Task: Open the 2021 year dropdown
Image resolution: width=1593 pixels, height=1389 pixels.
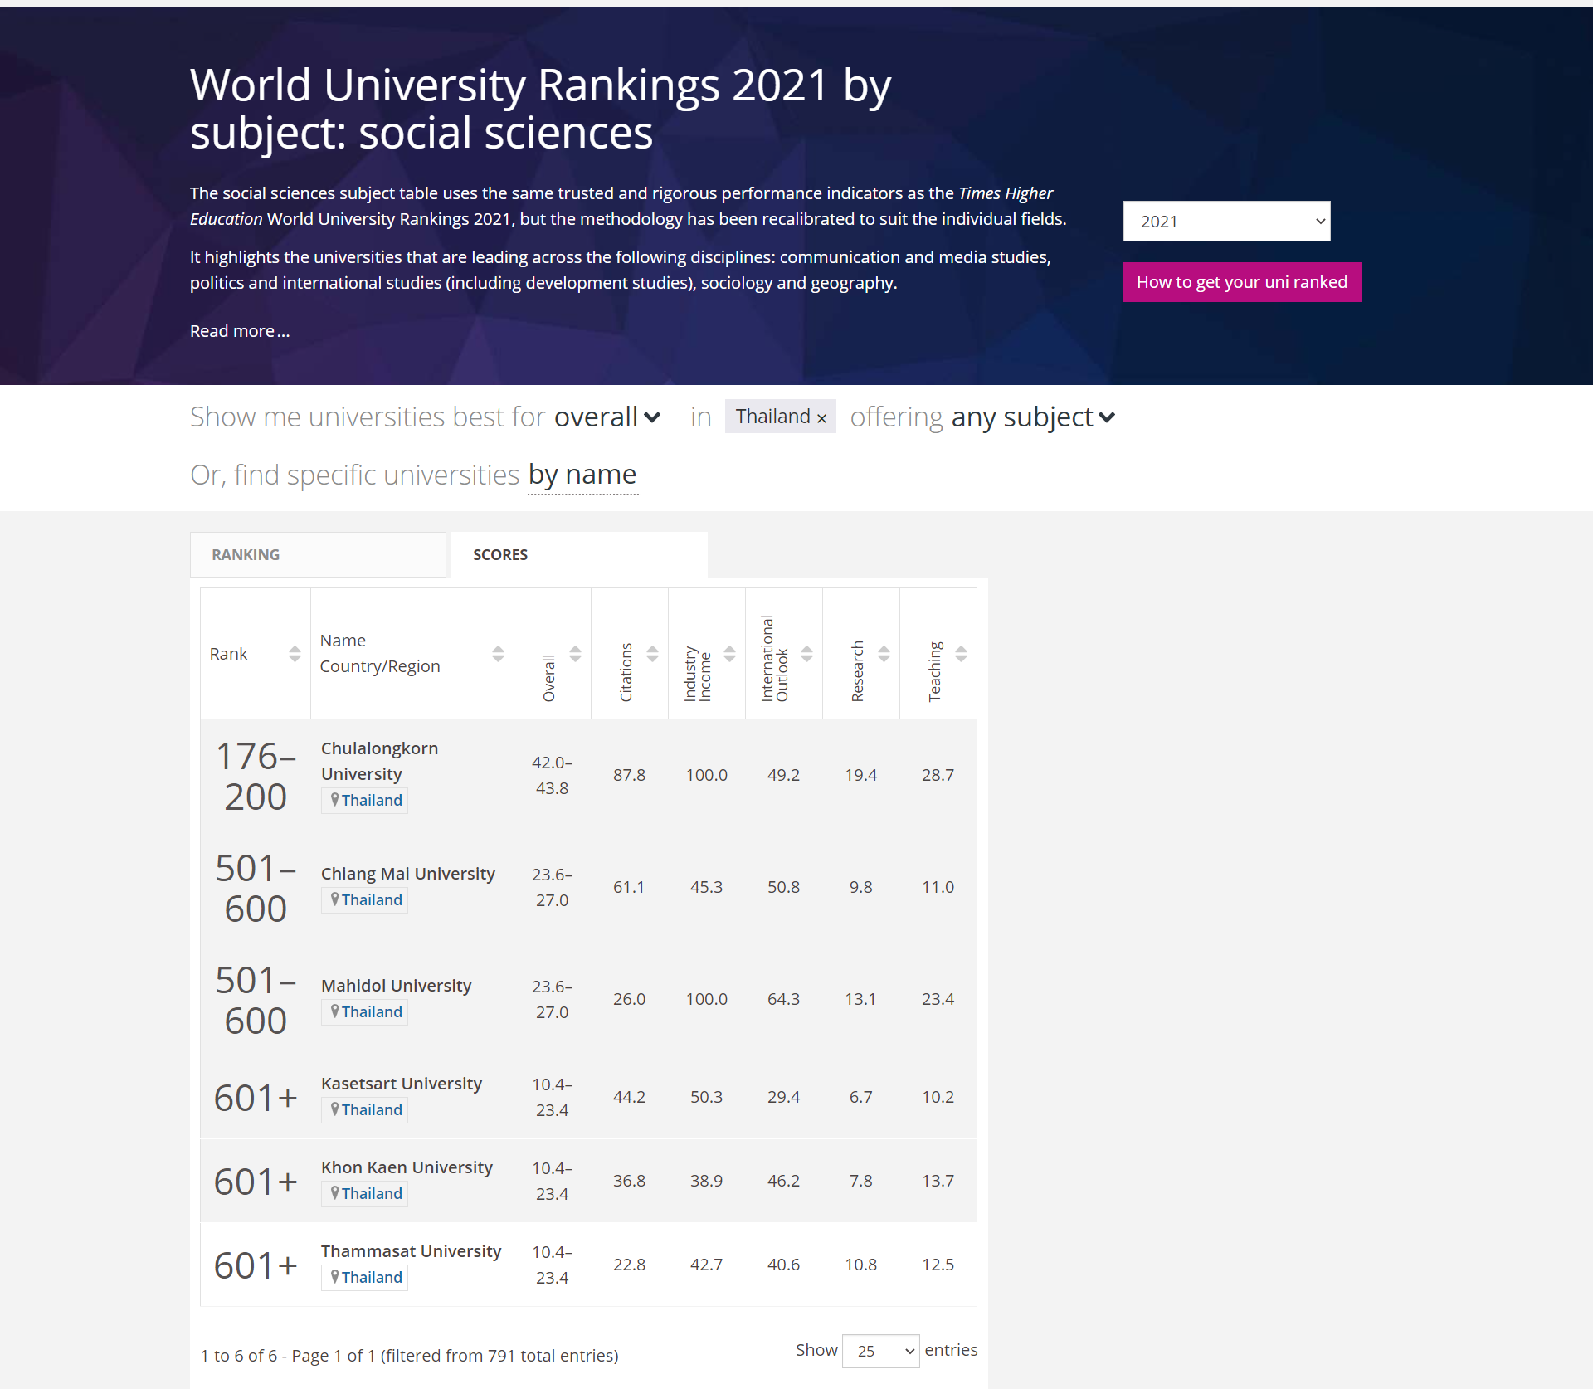Action: click(1226, 222)
